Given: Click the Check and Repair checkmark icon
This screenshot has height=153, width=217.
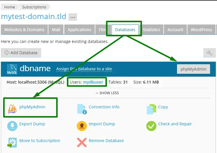Looking at the screenshot, I should (151, 126).
